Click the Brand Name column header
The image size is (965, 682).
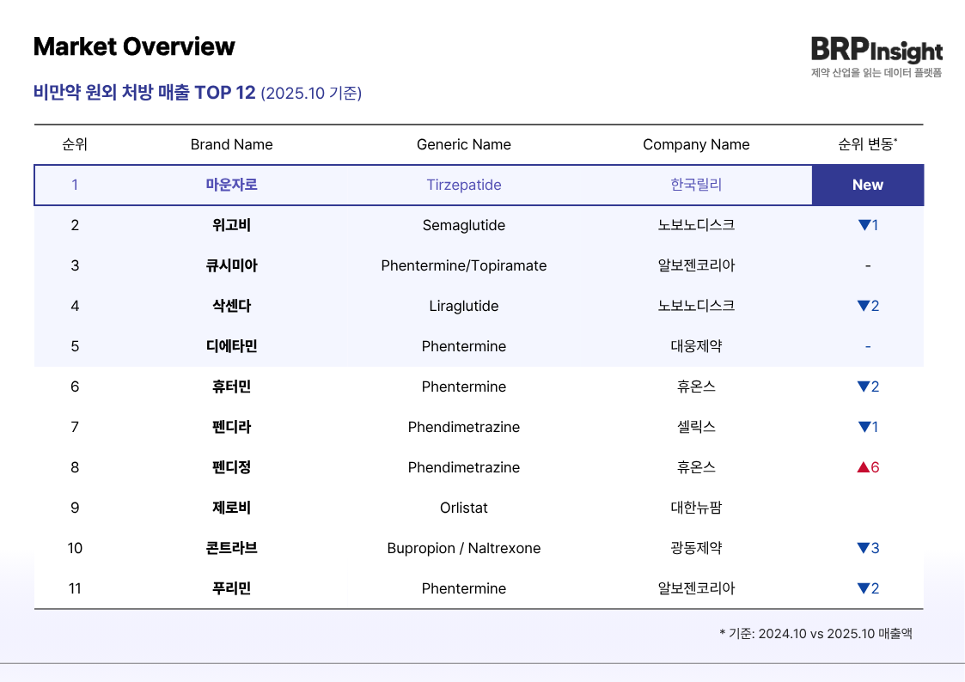click(231, 144)
